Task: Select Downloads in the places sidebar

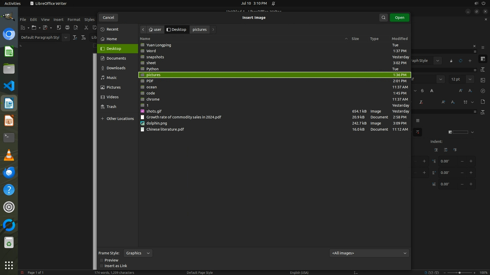Action: coord(116,68)
